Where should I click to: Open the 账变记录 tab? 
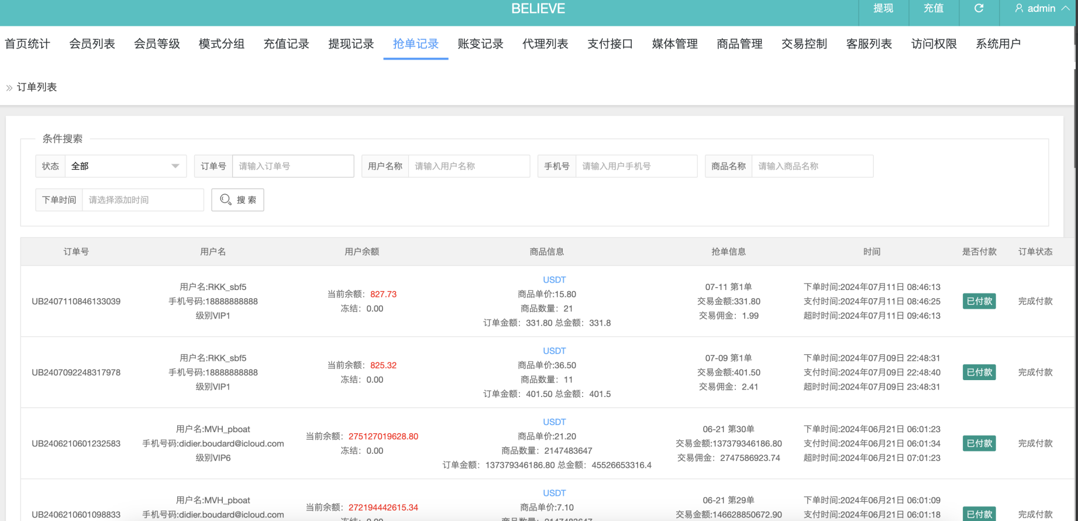pyautogui.click(x=481, y=44)
